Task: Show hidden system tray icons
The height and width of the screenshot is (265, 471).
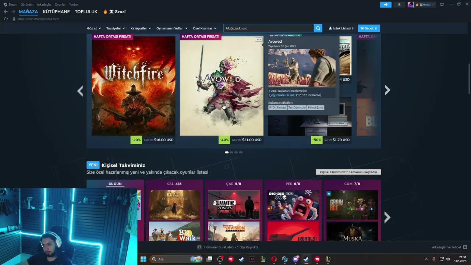Action: [x=426, y=259]
